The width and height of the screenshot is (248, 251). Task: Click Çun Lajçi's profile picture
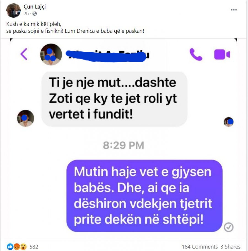pyautogui.click(x=13, y=10)
